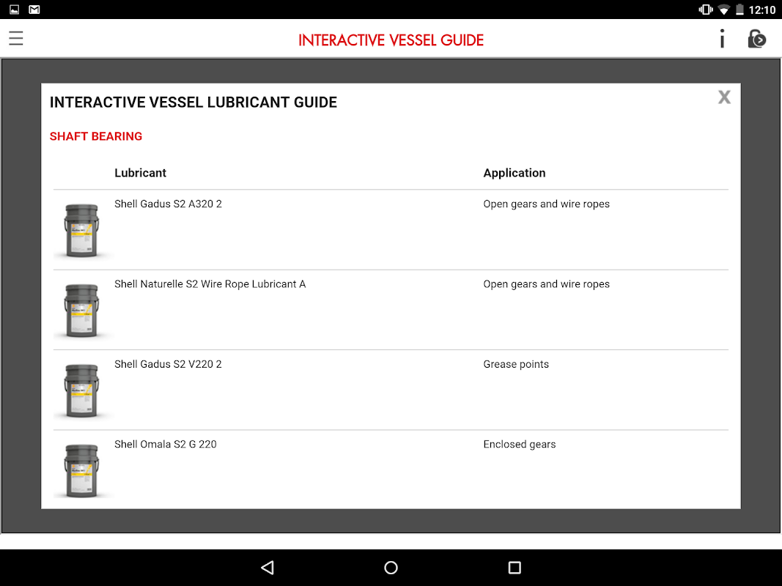Click 'Enclosed gears' application text
The height and width of the screenshot is (586, 782).
[x=519, y=445]
